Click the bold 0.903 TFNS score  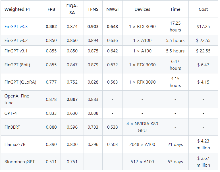(93, 27)
